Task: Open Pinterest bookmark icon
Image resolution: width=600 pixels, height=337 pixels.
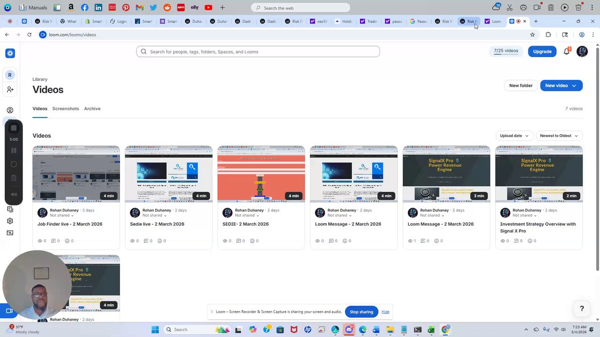Action: pyautogui.click(x=126, y=7)
